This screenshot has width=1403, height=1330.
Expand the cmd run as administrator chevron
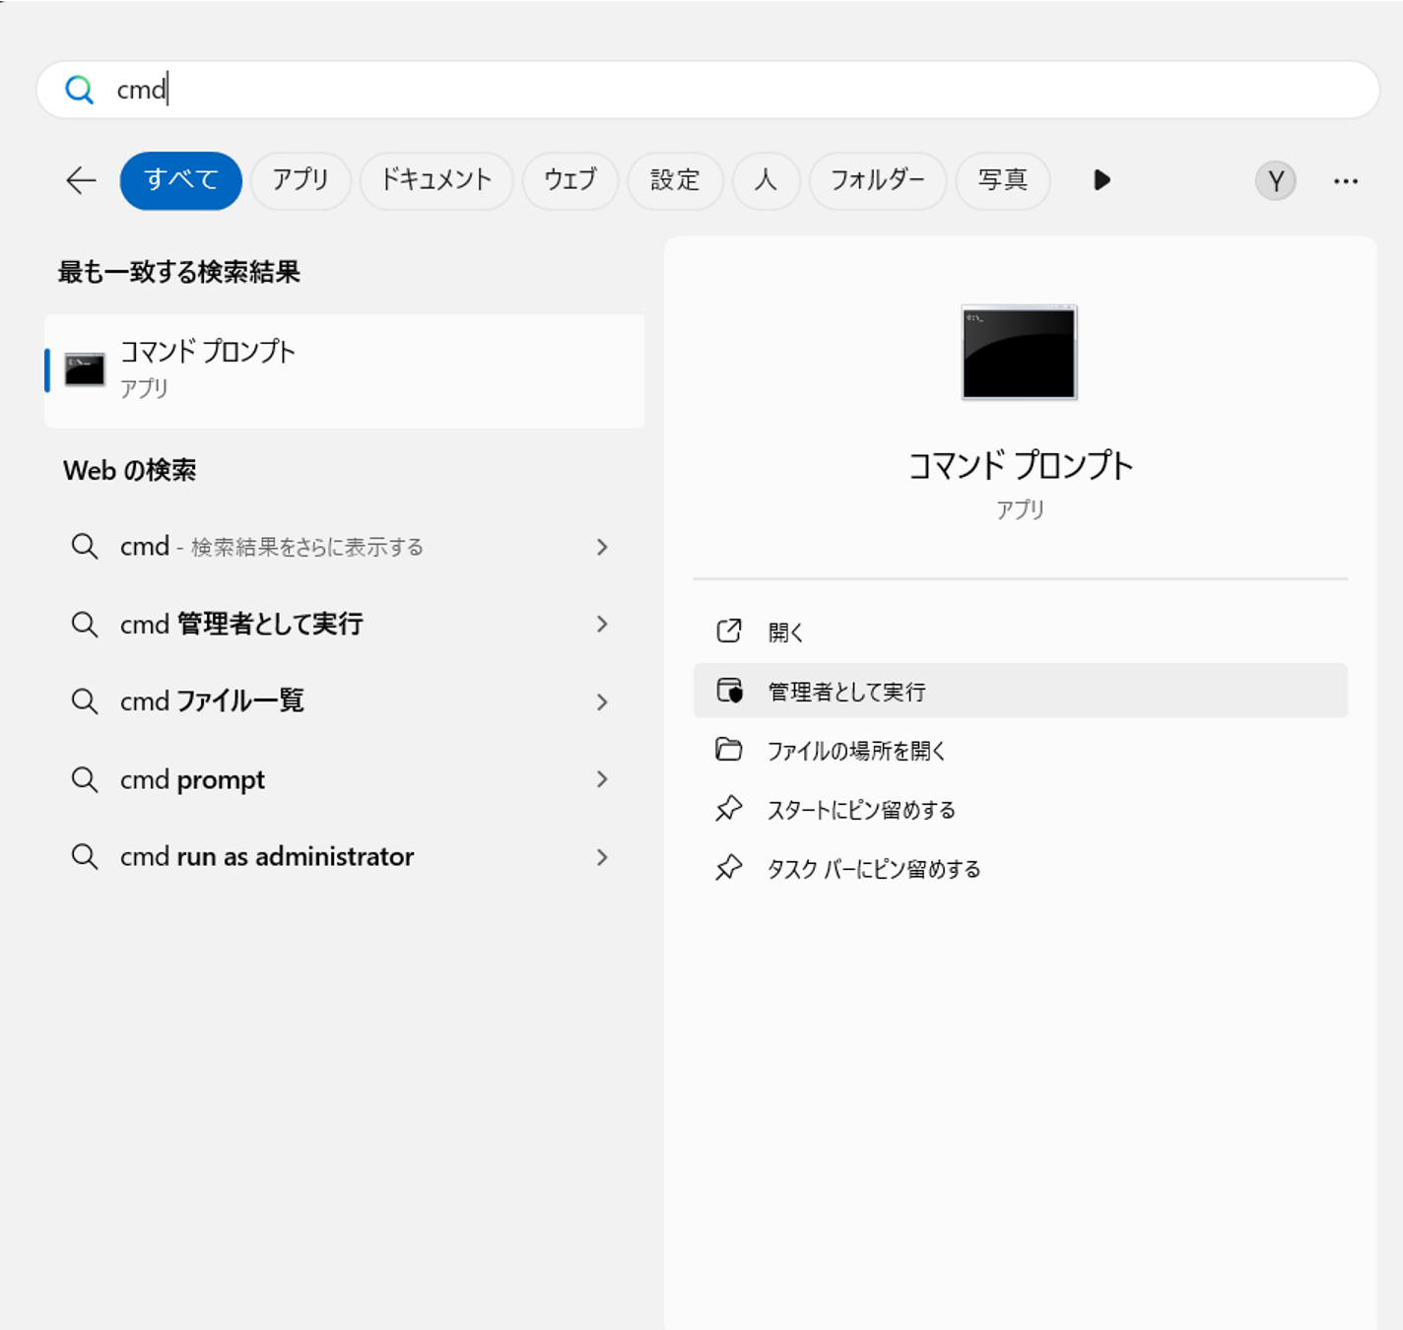tap(602, 857)
